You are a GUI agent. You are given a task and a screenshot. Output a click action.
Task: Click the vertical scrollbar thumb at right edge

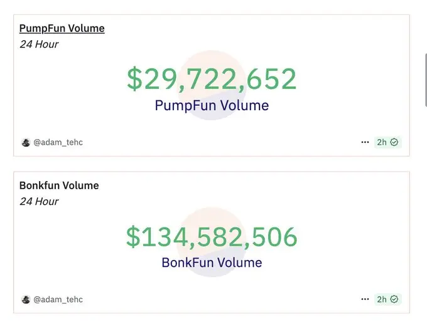coord(426,80)
